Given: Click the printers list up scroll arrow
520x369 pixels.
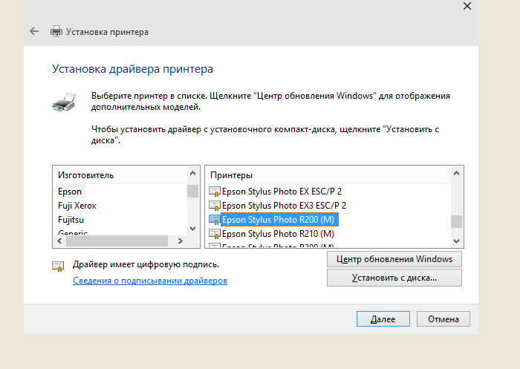Looking at the screenshot, I should [456, 173].
